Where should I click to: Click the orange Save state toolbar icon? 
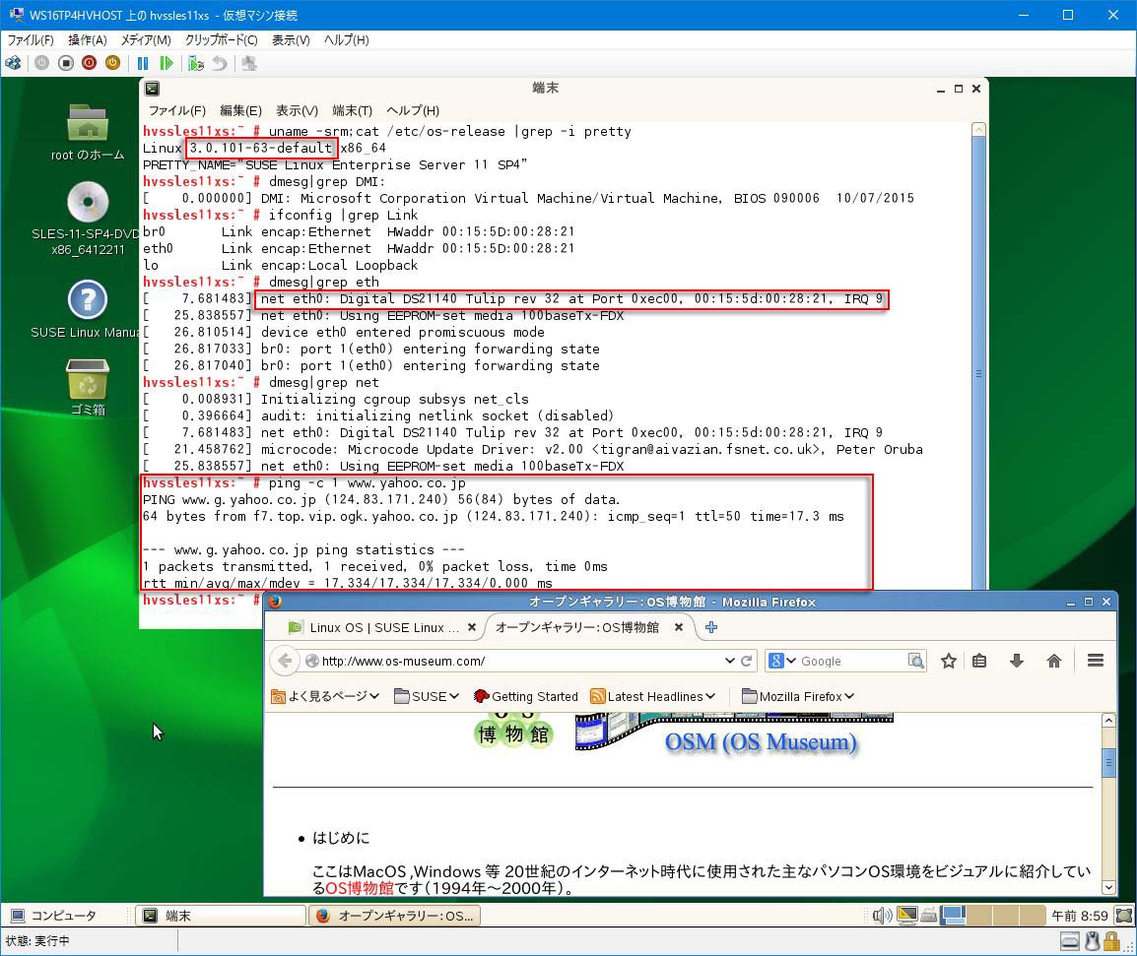tap(112, 63)
